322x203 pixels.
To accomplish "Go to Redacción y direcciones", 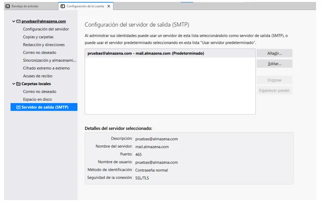I will coord(44,45).
